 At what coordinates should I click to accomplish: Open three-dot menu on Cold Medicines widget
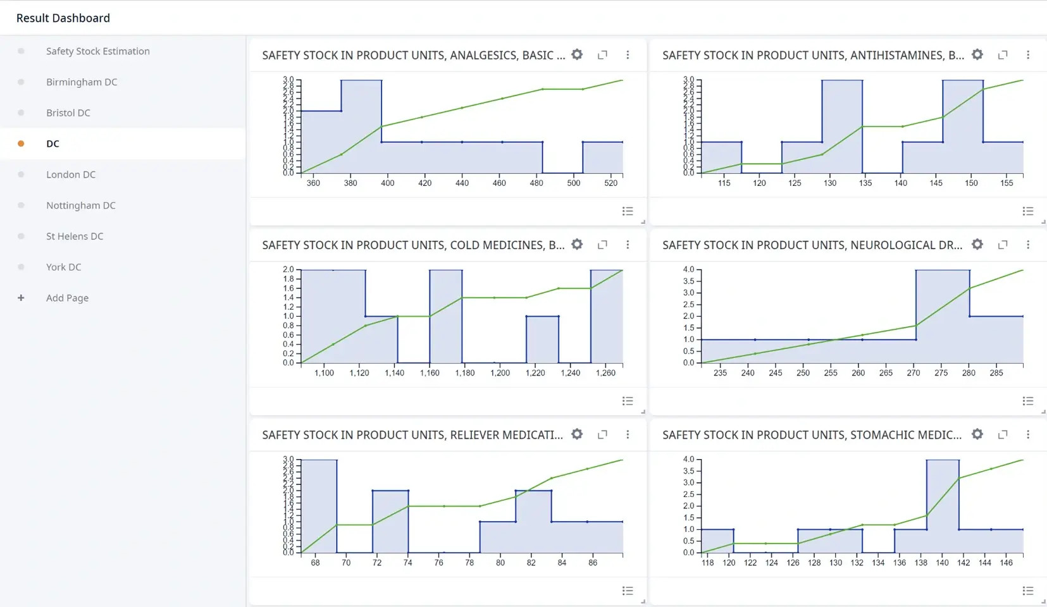coord(628,245)
